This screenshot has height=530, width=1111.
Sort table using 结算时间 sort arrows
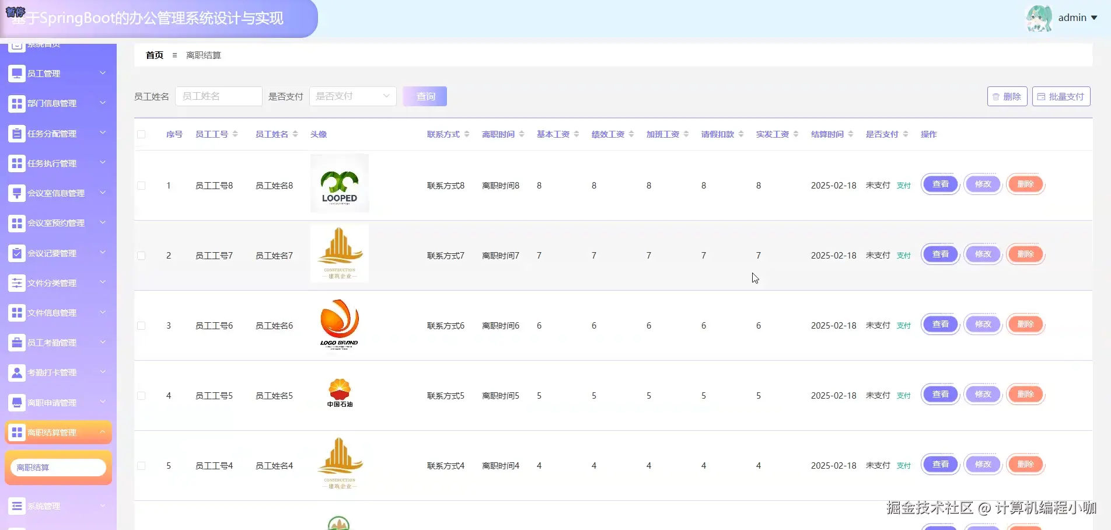851,134
